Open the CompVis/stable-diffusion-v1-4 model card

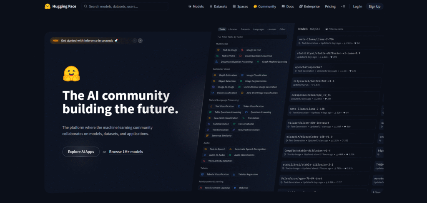tap(328, 152)
